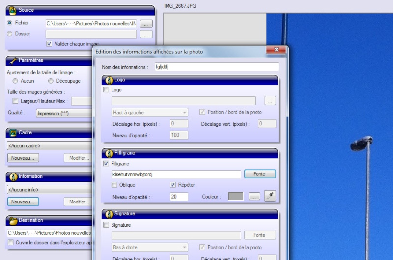Click Modifier button in Cadre panel
Screen dimensions: 393x260
[x=78, y=158]
